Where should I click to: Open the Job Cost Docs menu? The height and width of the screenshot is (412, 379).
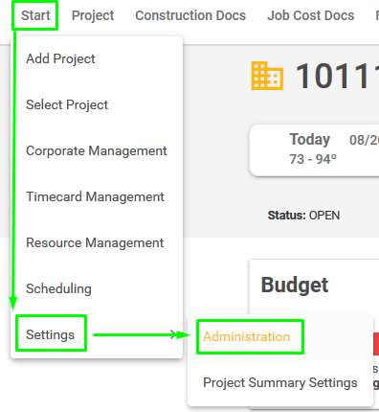[310, 15]
